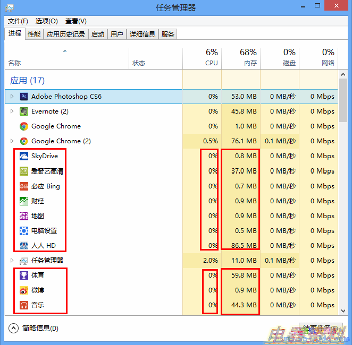352x345 pixels.
Task: Select the Evernote elephant icon
Action: tap(23, 111)
